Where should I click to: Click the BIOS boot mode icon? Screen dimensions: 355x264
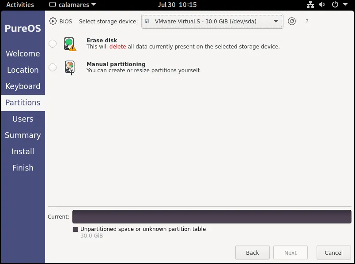[x=53, y=21]
